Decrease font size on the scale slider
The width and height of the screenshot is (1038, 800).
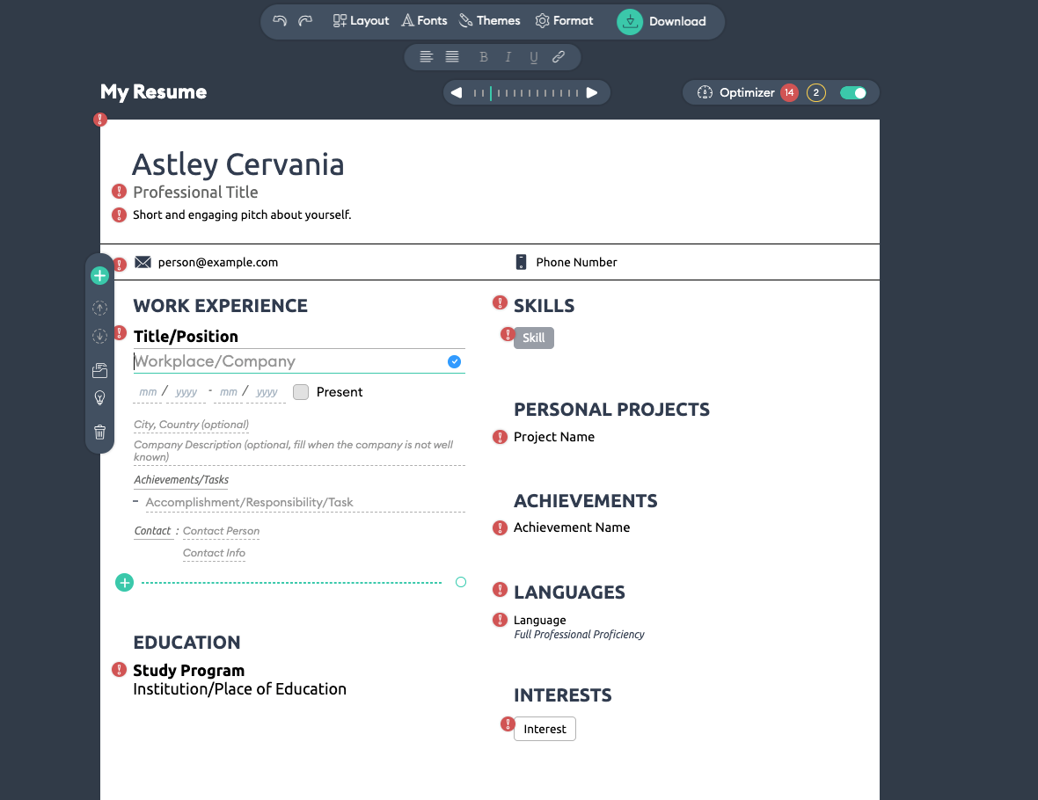[456, 92]
